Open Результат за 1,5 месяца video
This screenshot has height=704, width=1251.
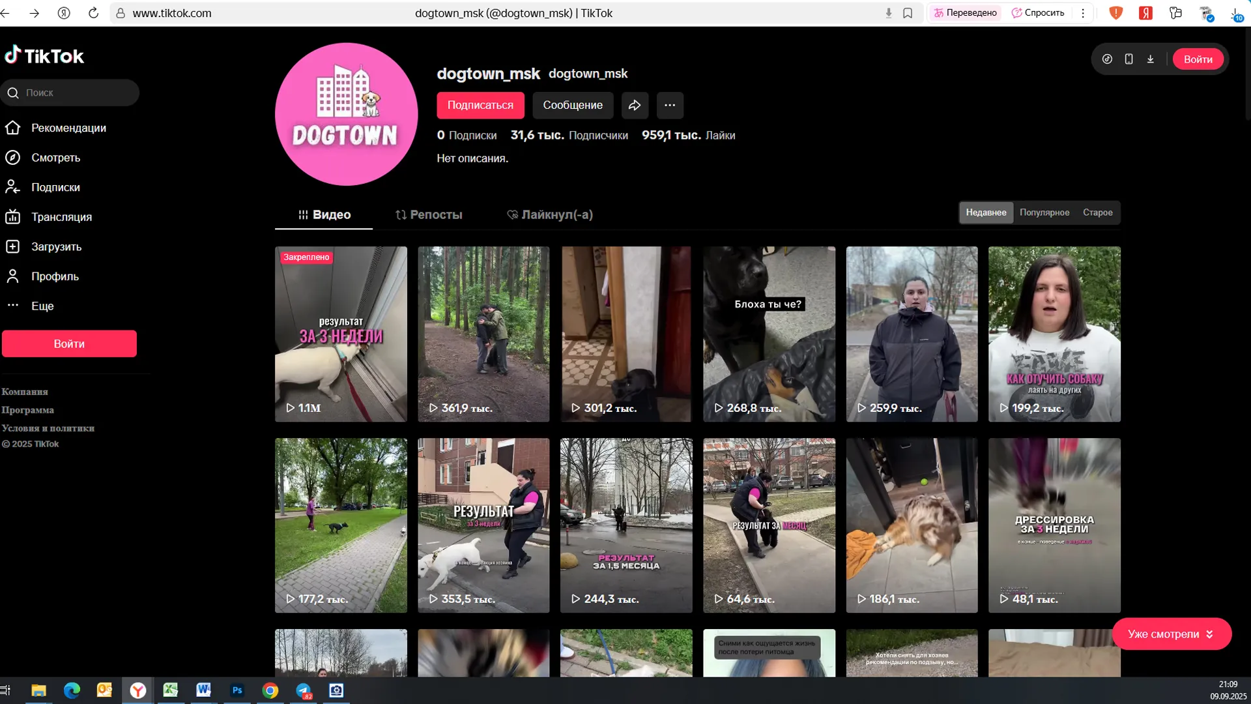(x=626, y=525)
